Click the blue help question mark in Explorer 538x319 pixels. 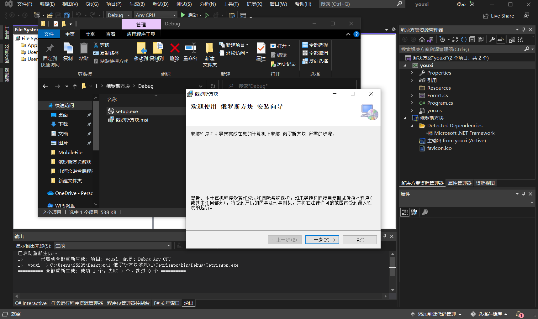(356, 34)
